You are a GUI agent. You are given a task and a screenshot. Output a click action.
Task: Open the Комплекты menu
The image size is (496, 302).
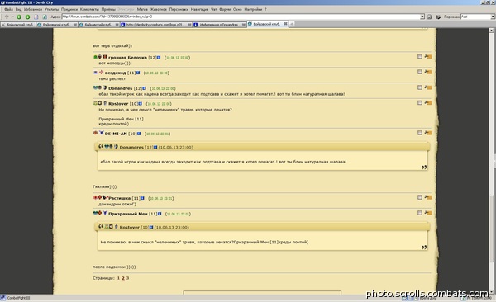click(89, 9)
